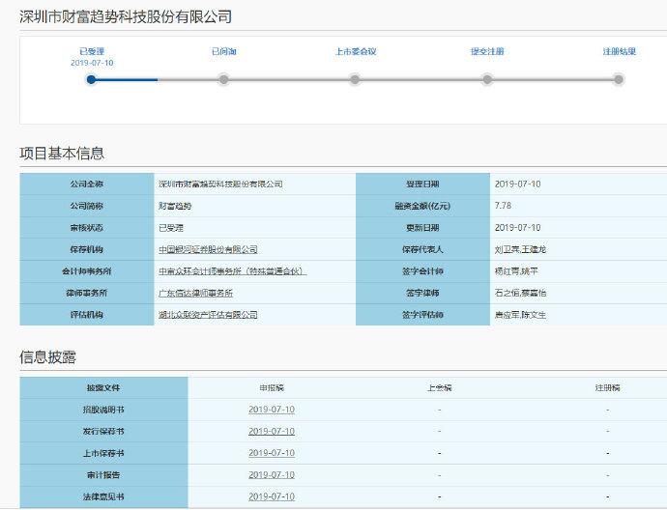667x510 pixels.
Task: Select the 签字会计师 value 杨红青,姚平
Action: coord(516,271)
